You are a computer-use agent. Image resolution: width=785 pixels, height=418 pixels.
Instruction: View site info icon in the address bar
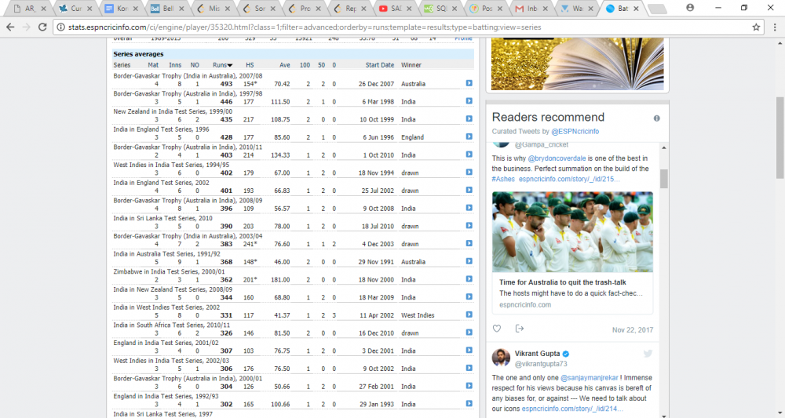[x=60, y=27]
